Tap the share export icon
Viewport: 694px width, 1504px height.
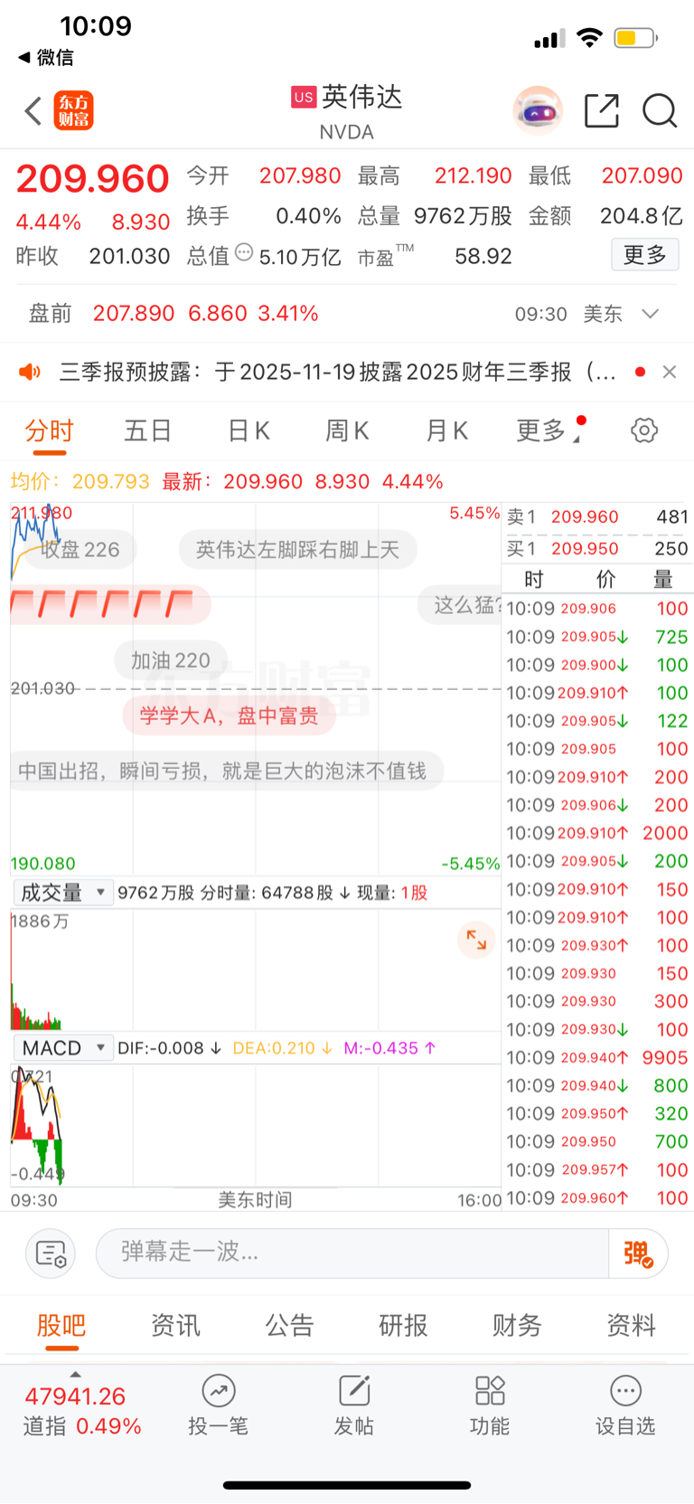[602, 110]
